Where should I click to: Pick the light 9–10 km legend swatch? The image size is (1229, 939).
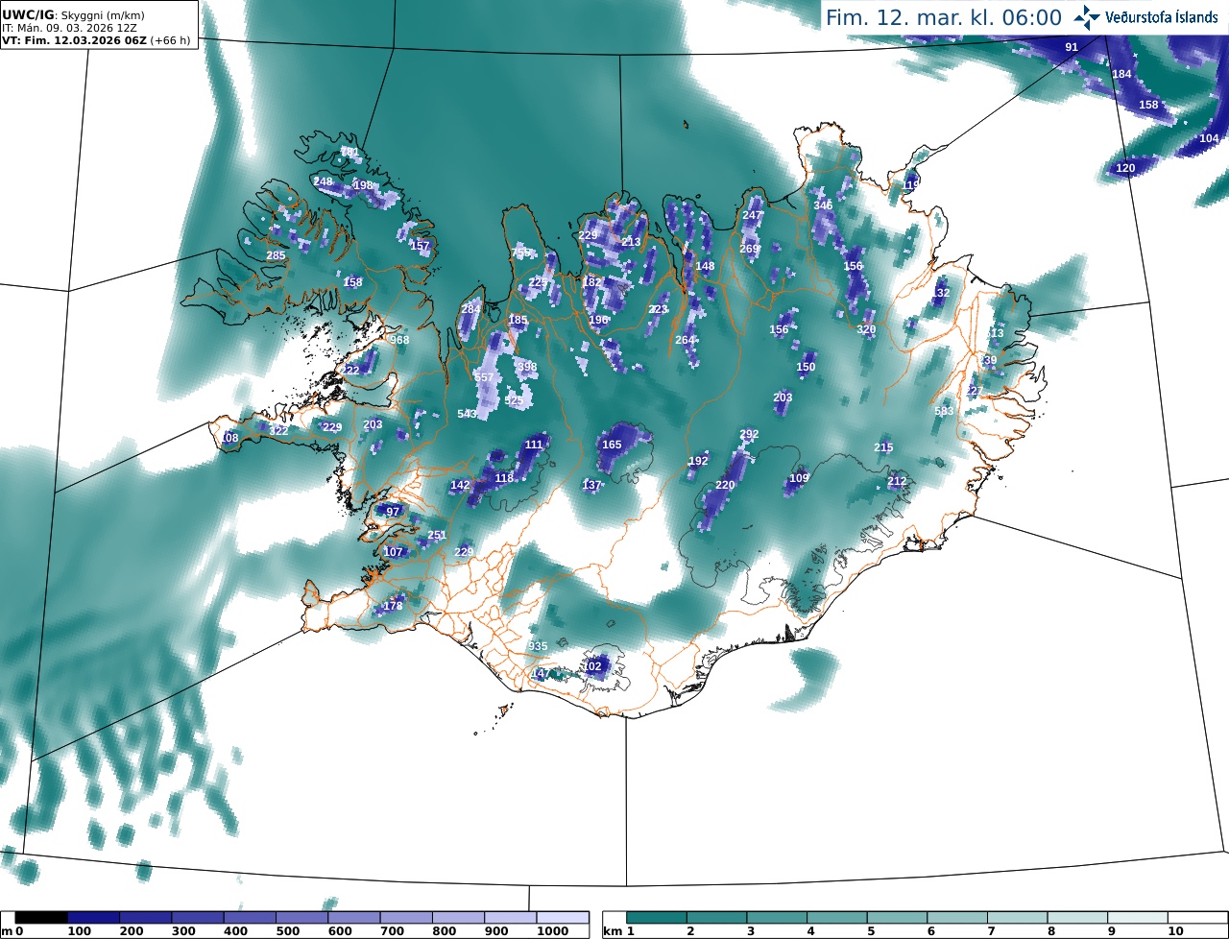click(x=1138, y=918)
